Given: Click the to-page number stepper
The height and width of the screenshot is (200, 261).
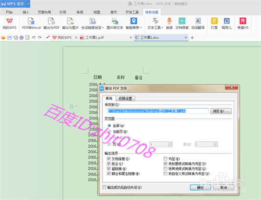Looking at the screenshot, I should pyautogui.click(x=216, y=144).
